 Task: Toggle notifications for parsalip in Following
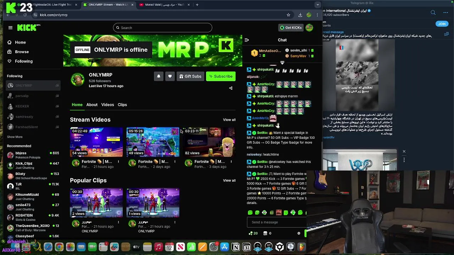[57, 96]
